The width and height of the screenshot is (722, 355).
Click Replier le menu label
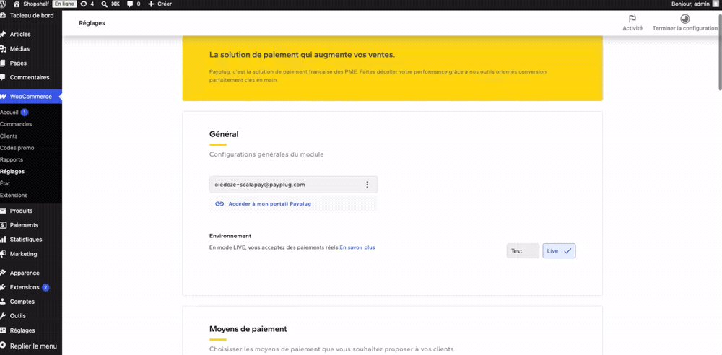coord(34,346)
